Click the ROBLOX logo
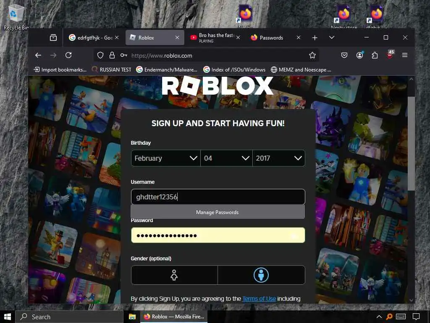 pos(218,86)
